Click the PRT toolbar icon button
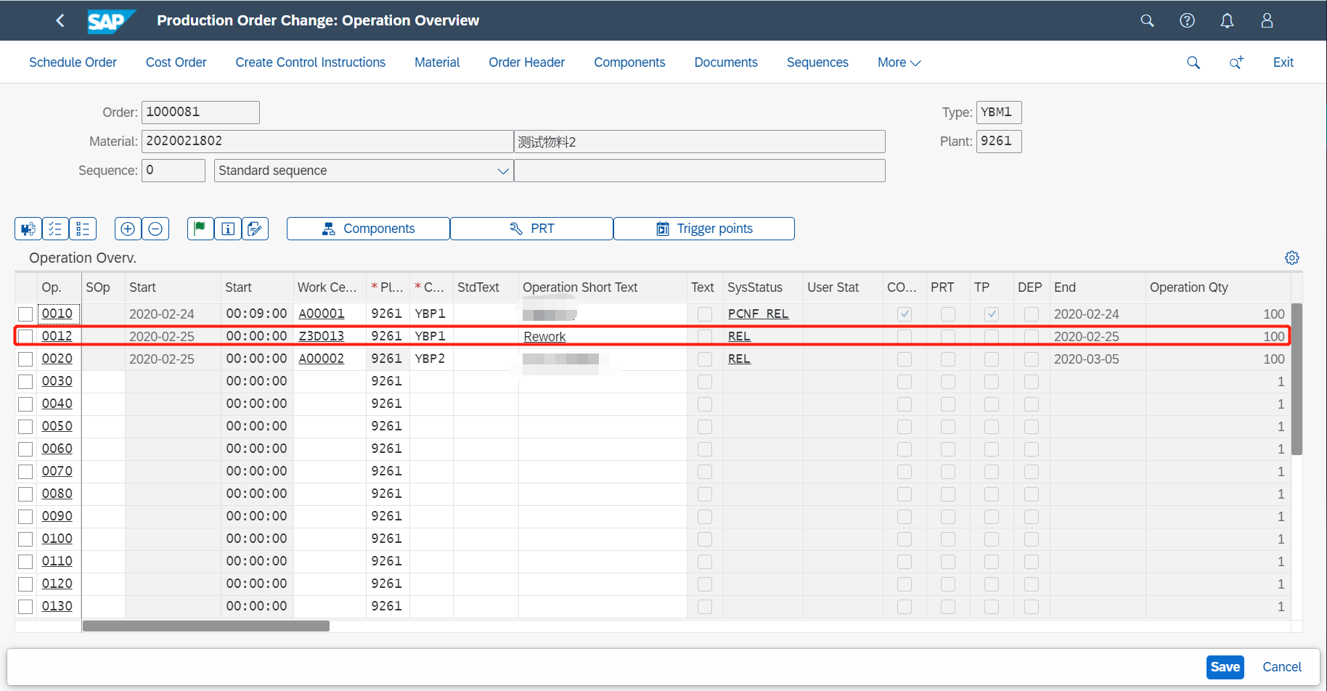Viewport: 1327px width, 691px height. [531, 228]
